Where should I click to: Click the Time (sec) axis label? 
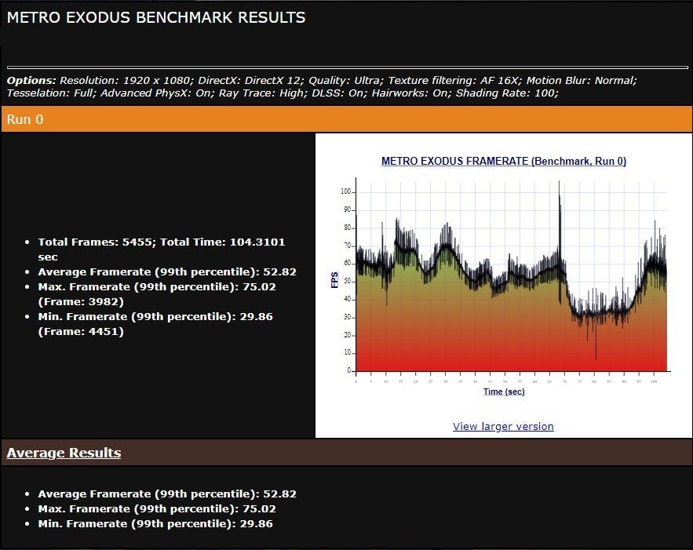coord(503,392)
